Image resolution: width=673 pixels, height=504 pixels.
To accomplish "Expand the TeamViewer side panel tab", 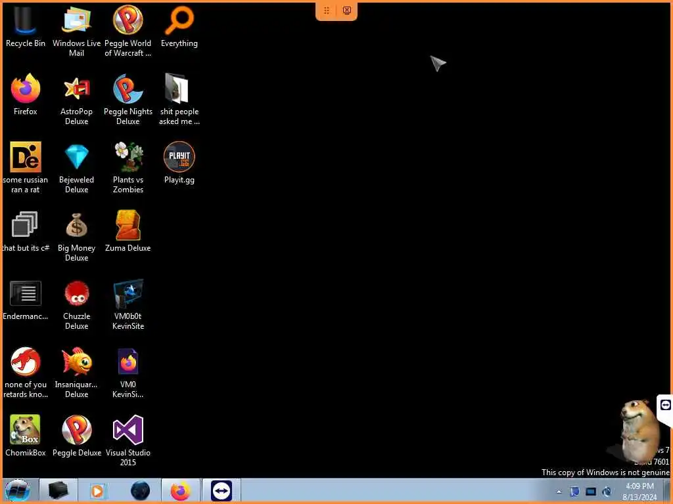I will pyautogui.click(x=665, y=406).
